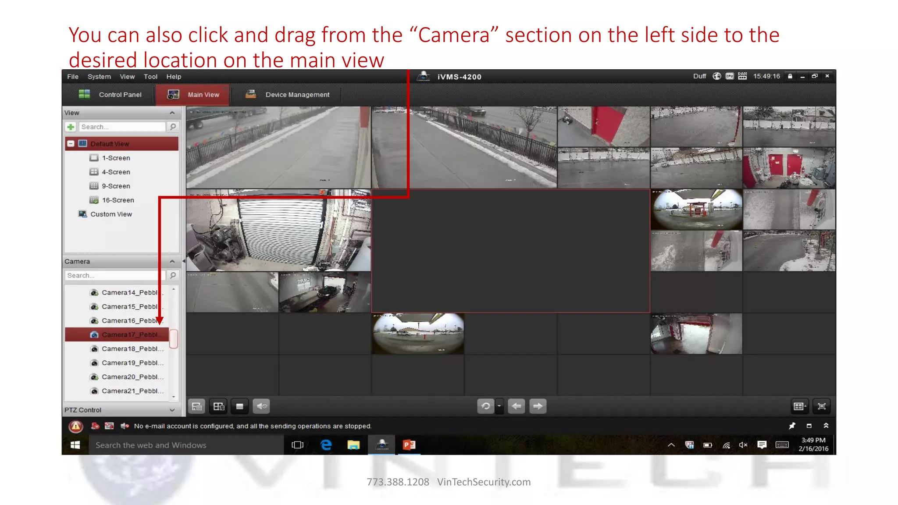
Task: Click the alarm warning triangle icon
Action: coord(76,426)
